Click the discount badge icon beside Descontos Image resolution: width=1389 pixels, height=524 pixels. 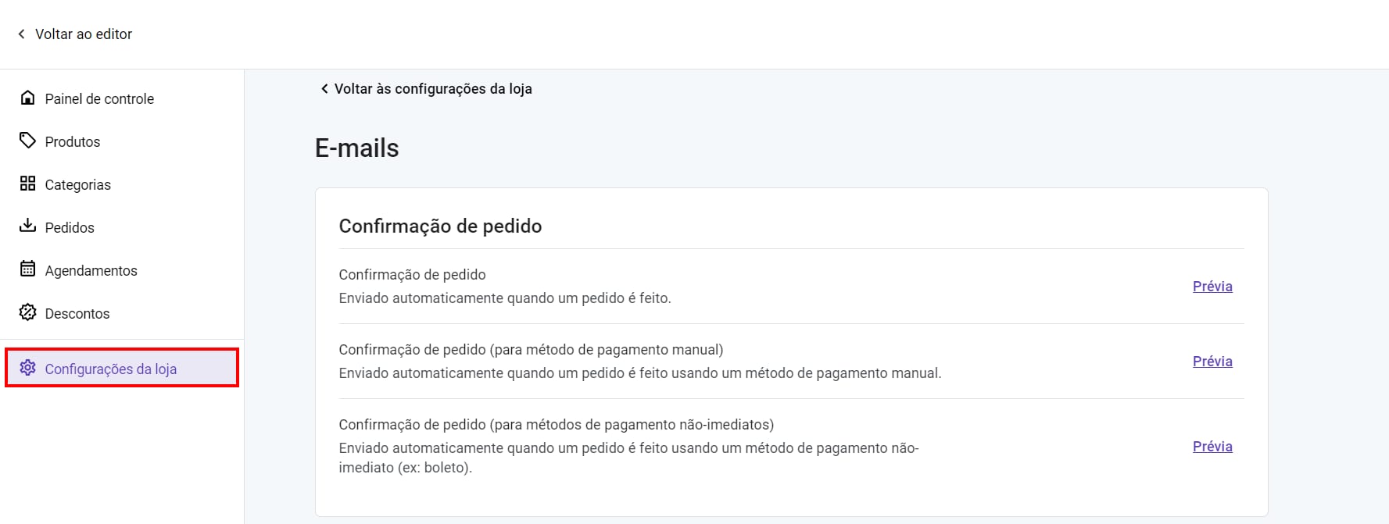coord(27,312)
